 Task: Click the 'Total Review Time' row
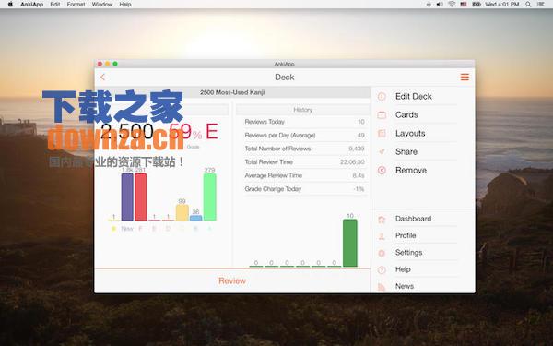click(305, 162)
